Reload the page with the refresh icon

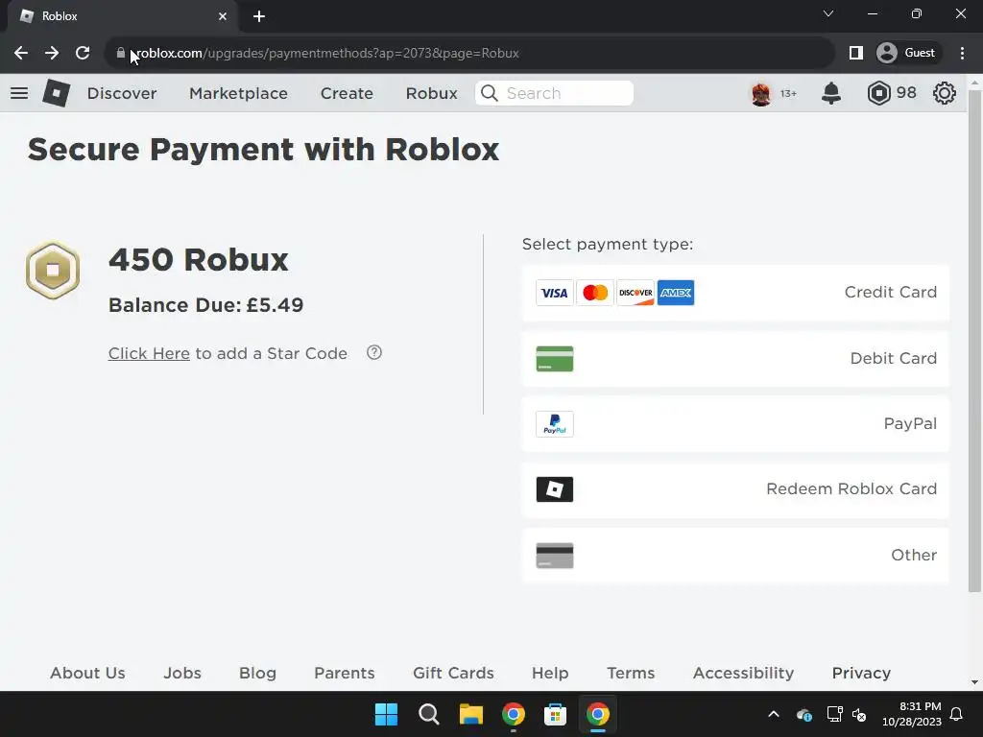[x=83, y=53]
